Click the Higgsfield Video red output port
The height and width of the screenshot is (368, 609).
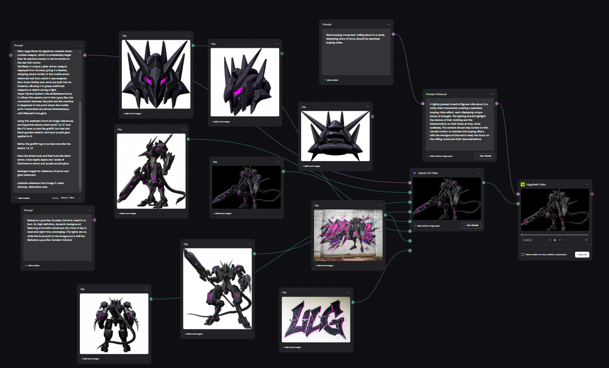[592, 194]
